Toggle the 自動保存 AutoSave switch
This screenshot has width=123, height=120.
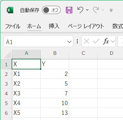pos(51,10)
